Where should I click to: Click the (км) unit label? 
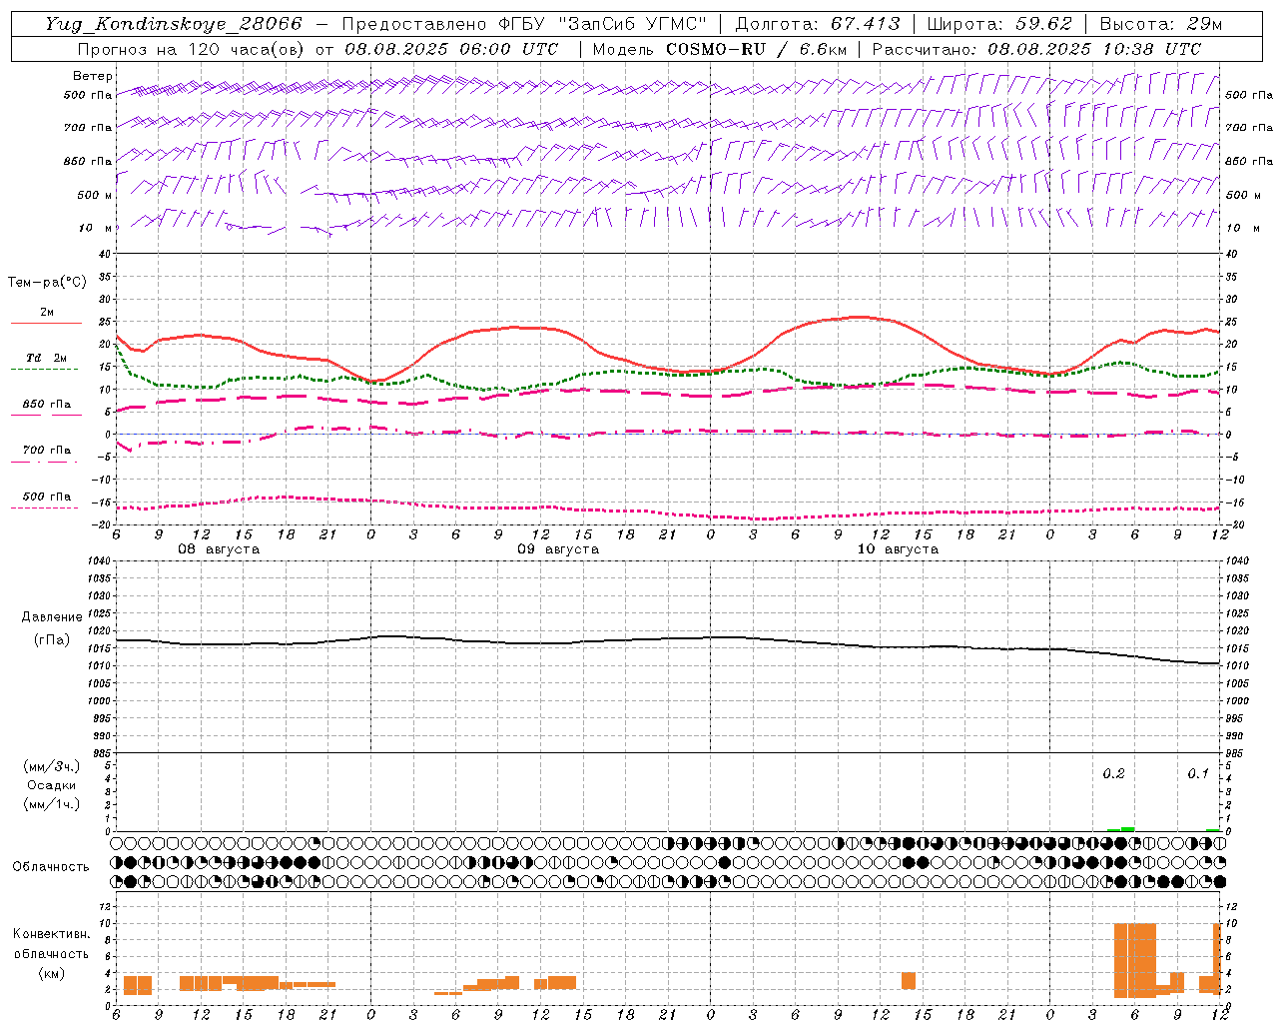tap(51, 973)
